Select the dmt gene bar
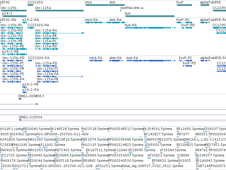This screenshot has height=170, width=226. (x=117, y=5)
